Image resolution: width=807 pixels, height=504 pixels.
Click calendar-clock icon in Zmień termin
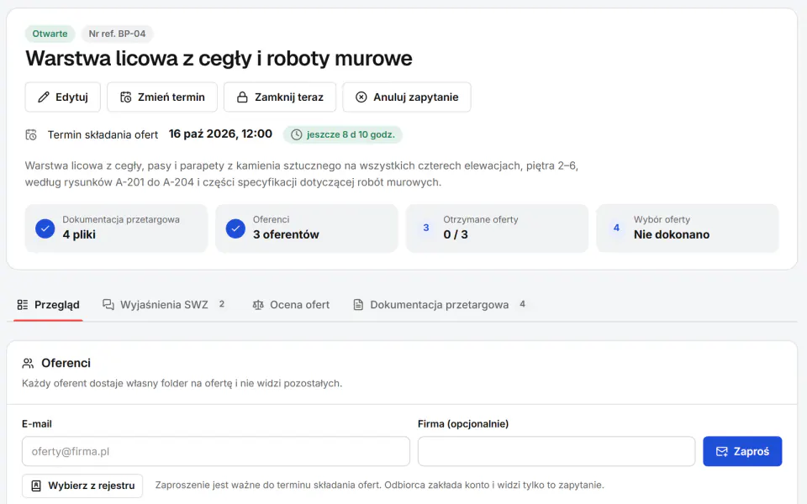coord(125,97)
